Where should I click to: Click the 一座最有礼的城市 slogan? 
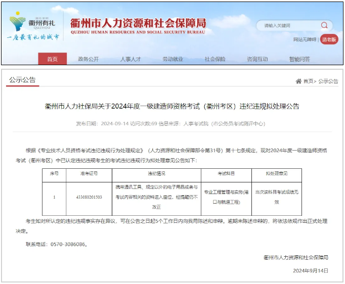tap(33, 37)
